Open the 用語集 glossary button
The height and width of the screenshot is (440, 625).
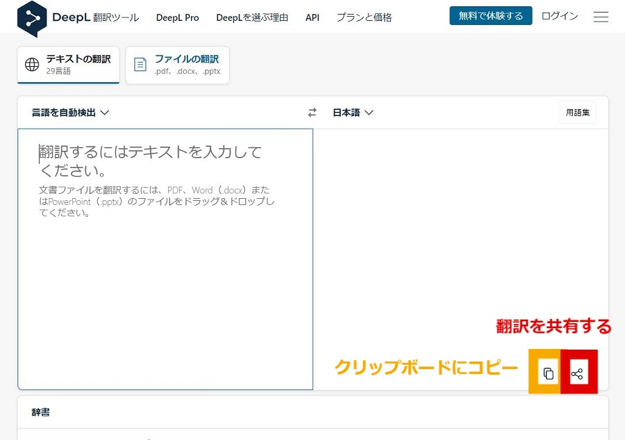pos(578,113)
